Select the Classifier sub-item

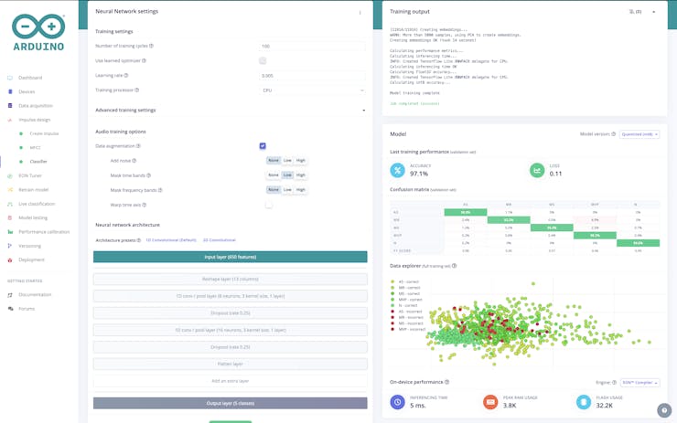pos(38,162)
